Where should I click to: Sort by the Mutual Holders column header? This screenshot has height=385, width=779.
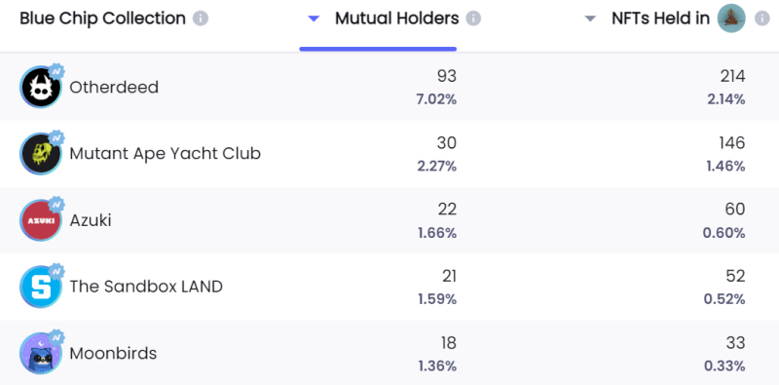(396, 19)
